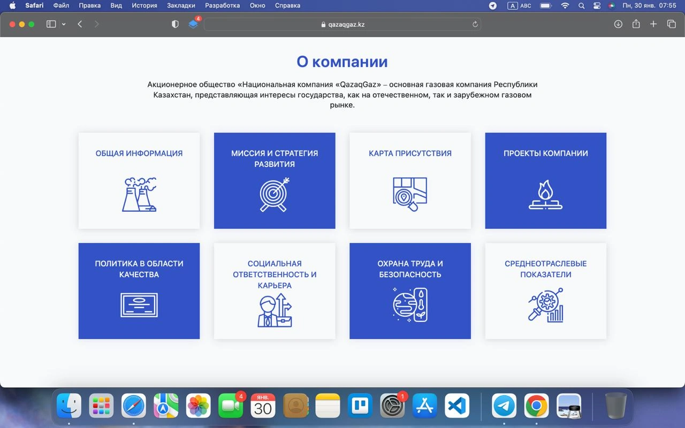This screenshot has width=685, height=428.
Task: Click the certificate icon under Политика в области качества
Action: [139, 305]
